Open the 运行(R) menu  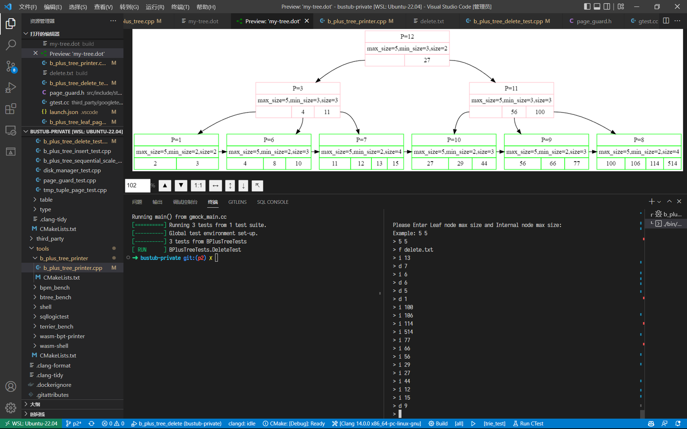click(x=155, y=7)
